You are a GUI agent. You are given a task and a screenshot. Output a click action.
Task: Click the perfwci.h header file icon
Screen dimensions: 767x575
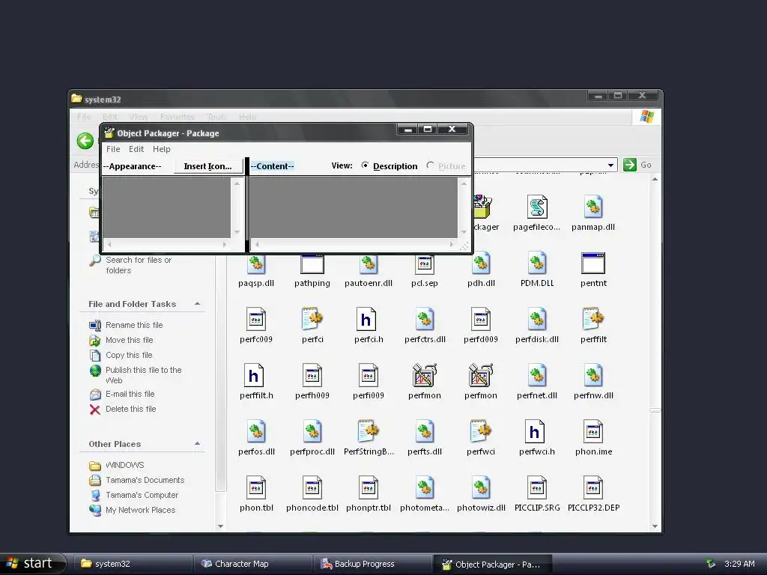click(x=534, y=432)
